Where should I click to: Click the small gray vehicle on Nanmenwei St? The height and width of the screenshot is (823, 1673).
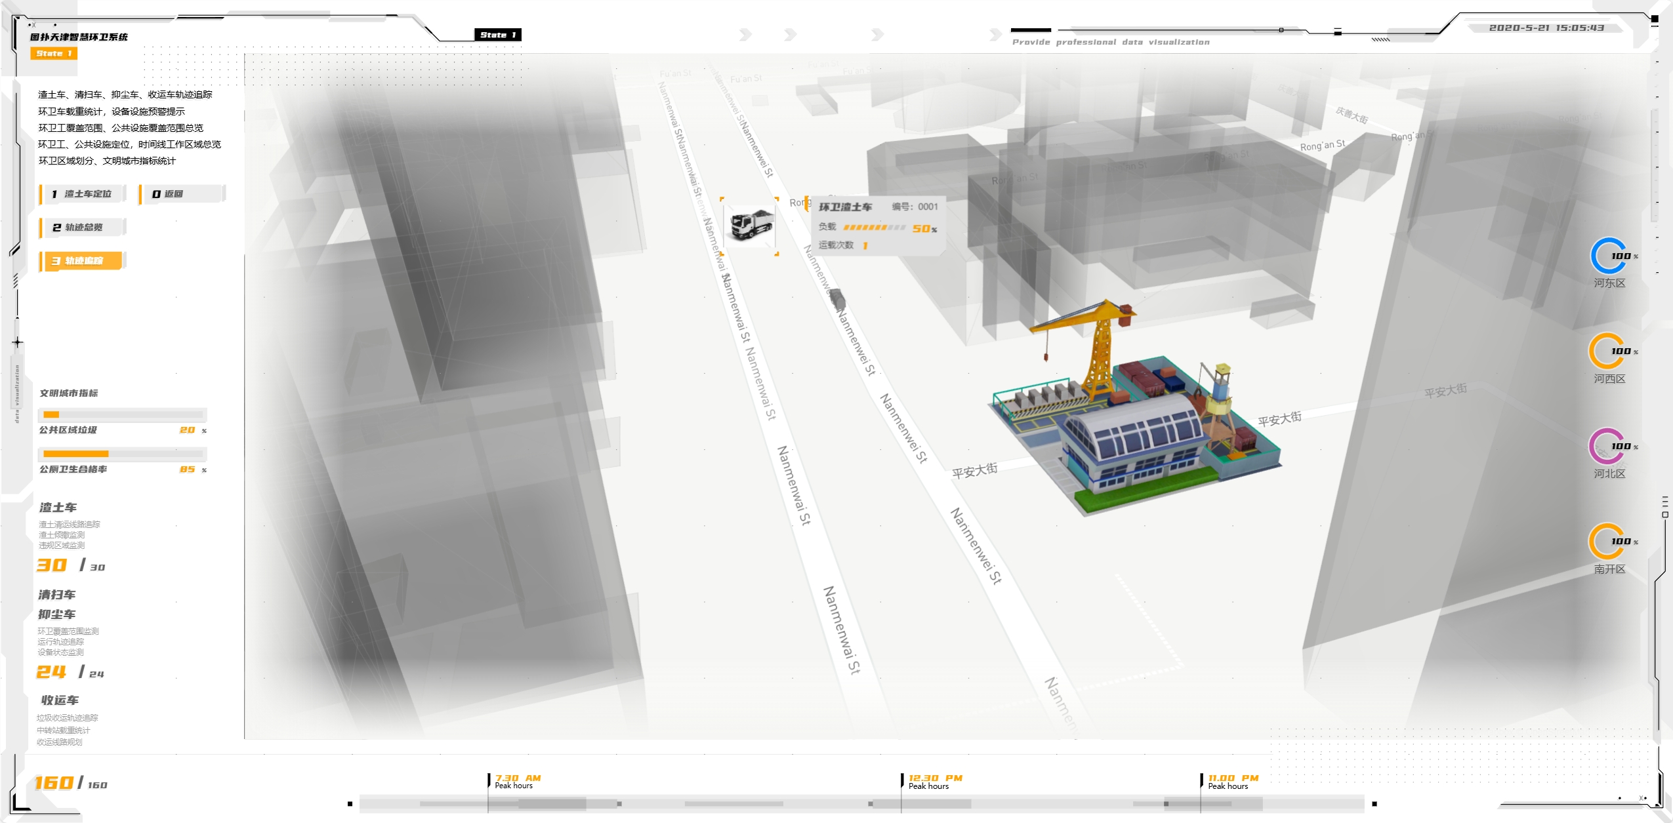[x=838, y=300]
